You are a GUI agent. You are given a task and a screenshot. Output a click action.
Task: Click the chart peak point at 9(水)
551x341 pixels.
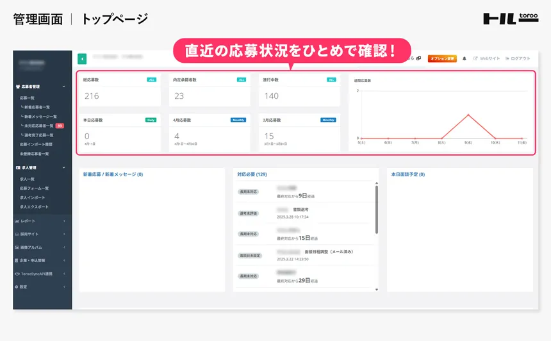[x=468, y=115]
